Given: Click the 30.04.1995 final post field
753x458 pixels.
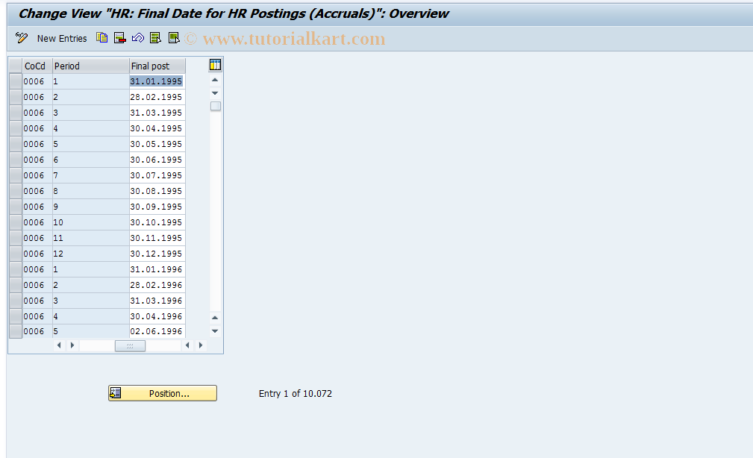Looking at the screenshot, I should tap(157, 128).
